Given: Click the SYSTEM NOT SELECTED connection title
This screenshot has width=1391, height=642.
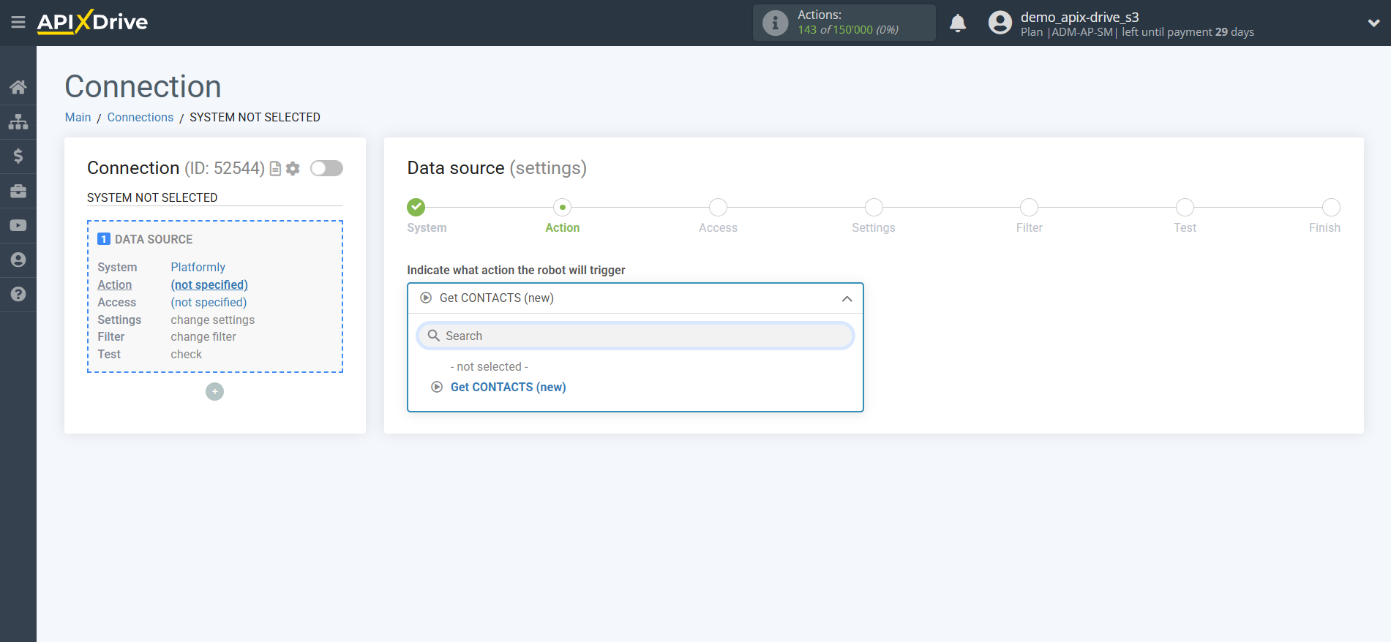Looking at the screenshot, I should [152, 198].
